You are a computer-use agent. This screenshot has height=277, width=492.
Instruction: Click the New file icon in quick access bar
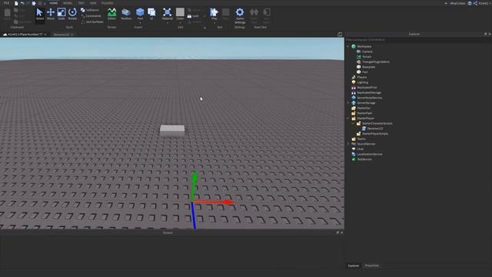coord(16,3)
